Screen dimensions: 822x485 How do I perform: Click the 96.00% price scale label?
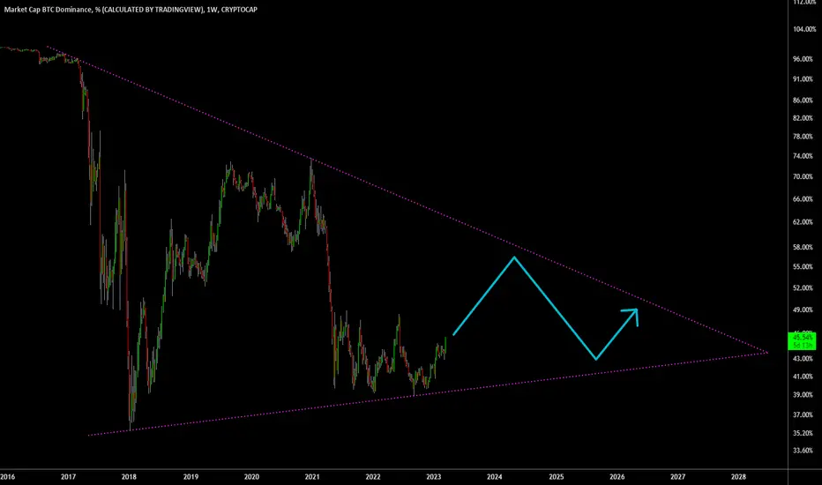[x=803, y=59]
